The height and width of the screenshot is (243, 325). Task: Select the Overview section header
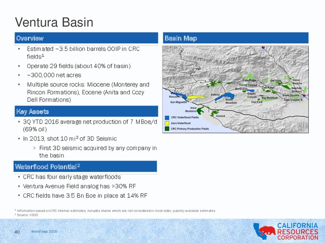pos(86,38)
